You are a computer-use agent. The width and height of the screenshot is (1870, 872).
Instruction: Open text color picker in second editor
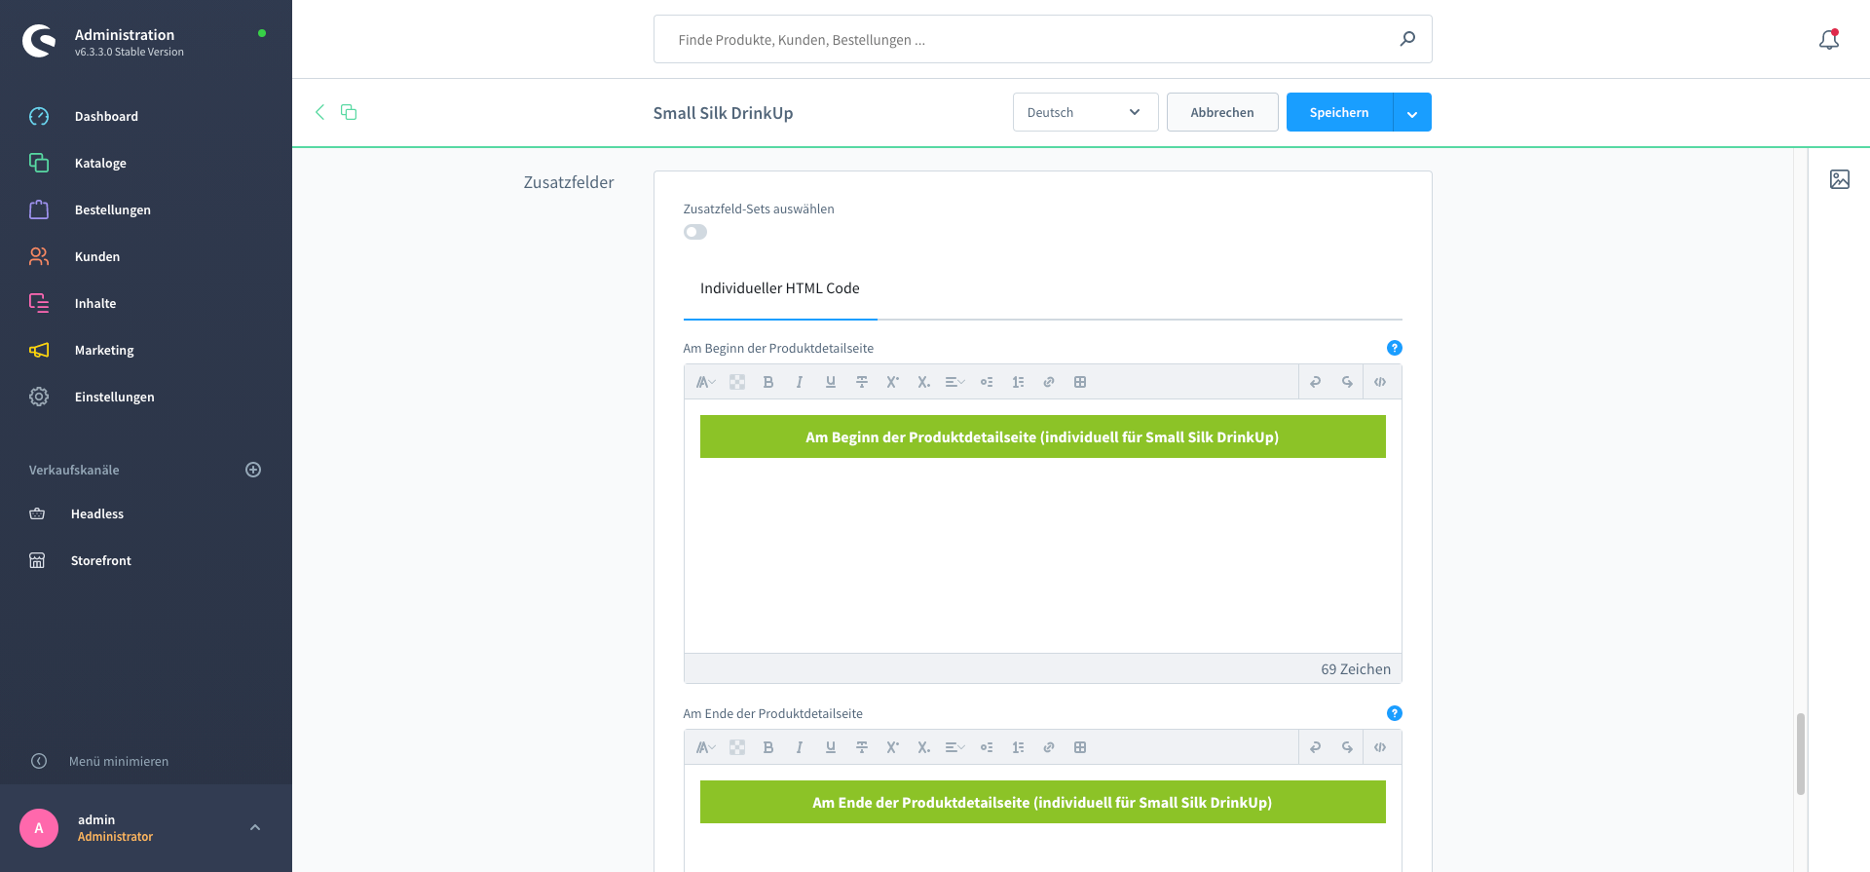pos(737,747)
